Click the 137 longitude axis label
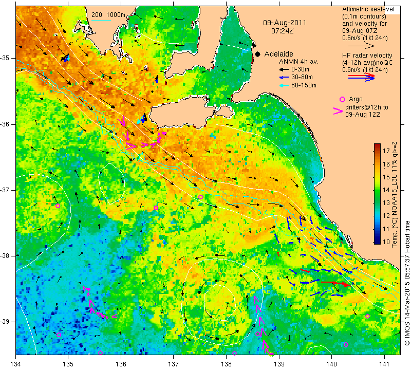This screenshot has height=370, width=411. pyautogui.click(x=173, y=364)
